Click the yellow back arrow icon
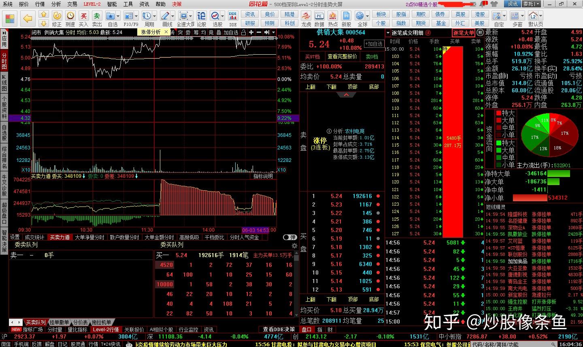Screen dimensions: 583x347 coord(28,19)
